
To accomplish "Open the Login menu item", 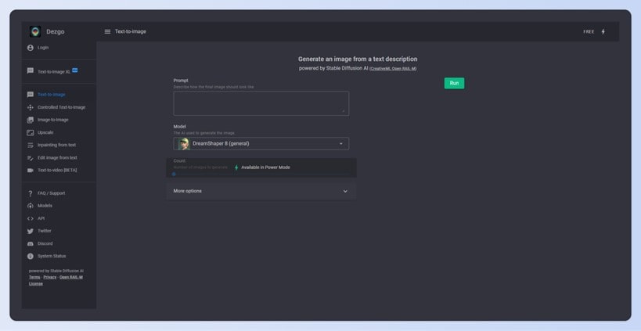I will [x=43, y=48].
